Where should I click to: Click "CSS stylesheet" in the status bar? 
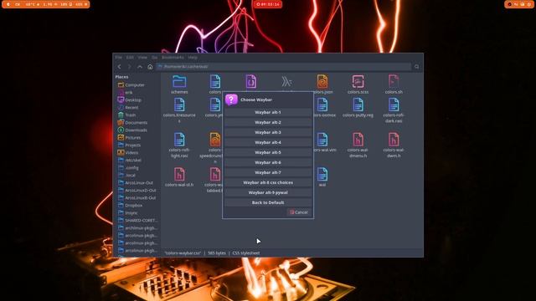coord(246,253)
